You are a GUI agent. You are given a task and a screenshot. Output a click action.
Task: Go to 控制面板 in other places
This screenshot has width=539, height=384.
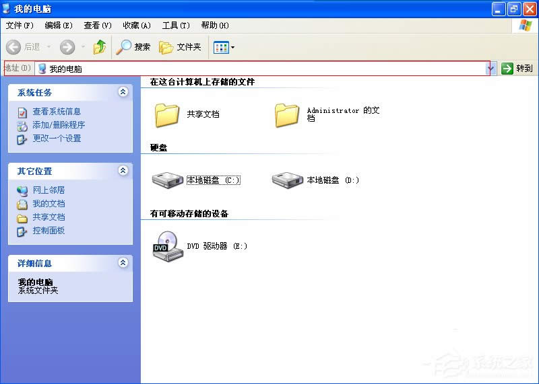click(49, 231)
